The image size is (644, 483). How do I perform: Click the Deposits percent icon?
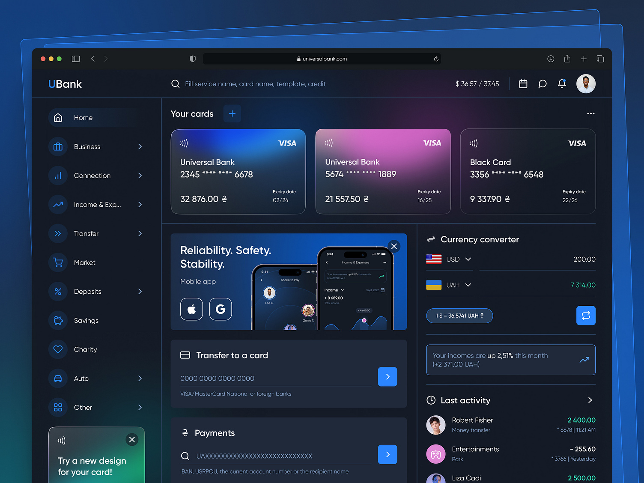(58, 292)
